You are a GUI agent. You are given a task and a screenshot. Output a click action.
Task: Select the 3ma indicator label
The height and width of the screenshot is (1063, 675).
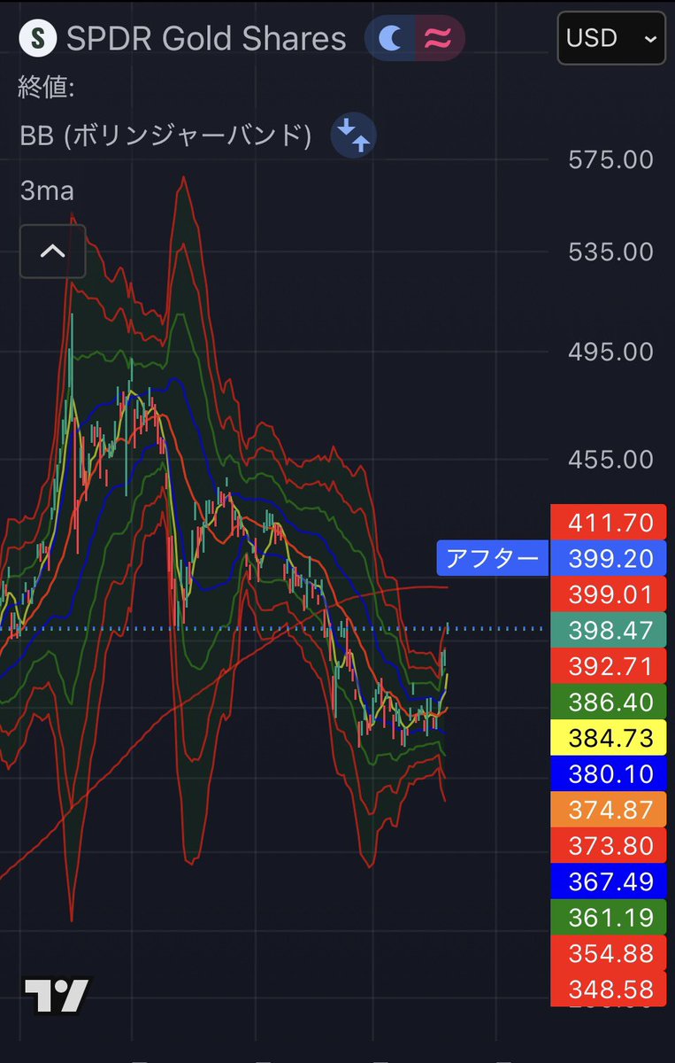[x=47, y=190]
